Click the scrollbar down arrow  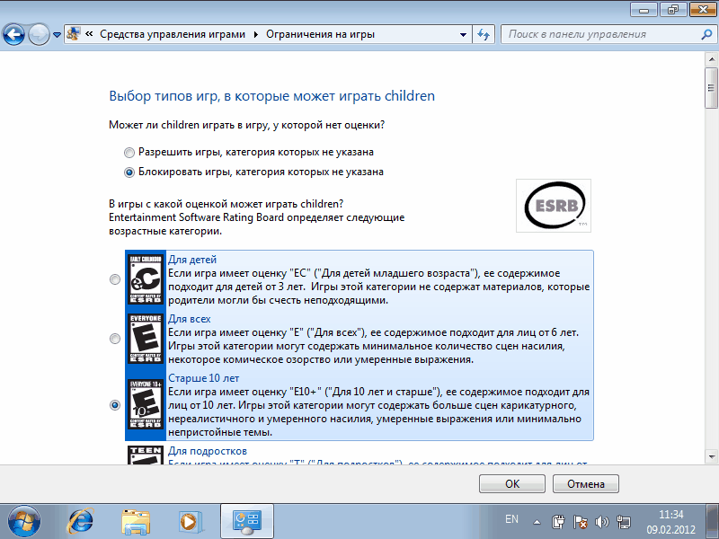[711, 456]
